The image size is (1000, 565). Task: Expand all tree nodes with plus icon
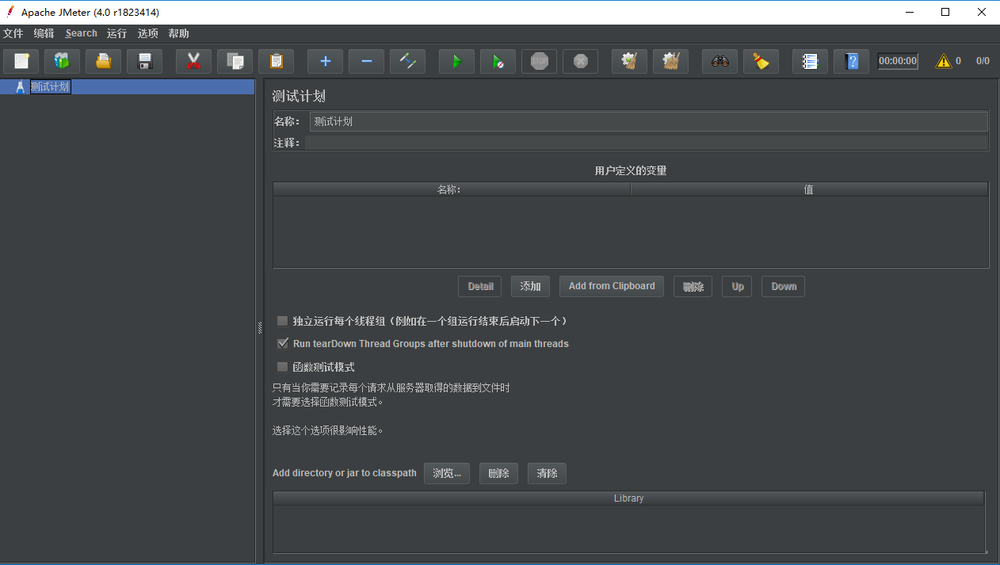pos(326,61)
